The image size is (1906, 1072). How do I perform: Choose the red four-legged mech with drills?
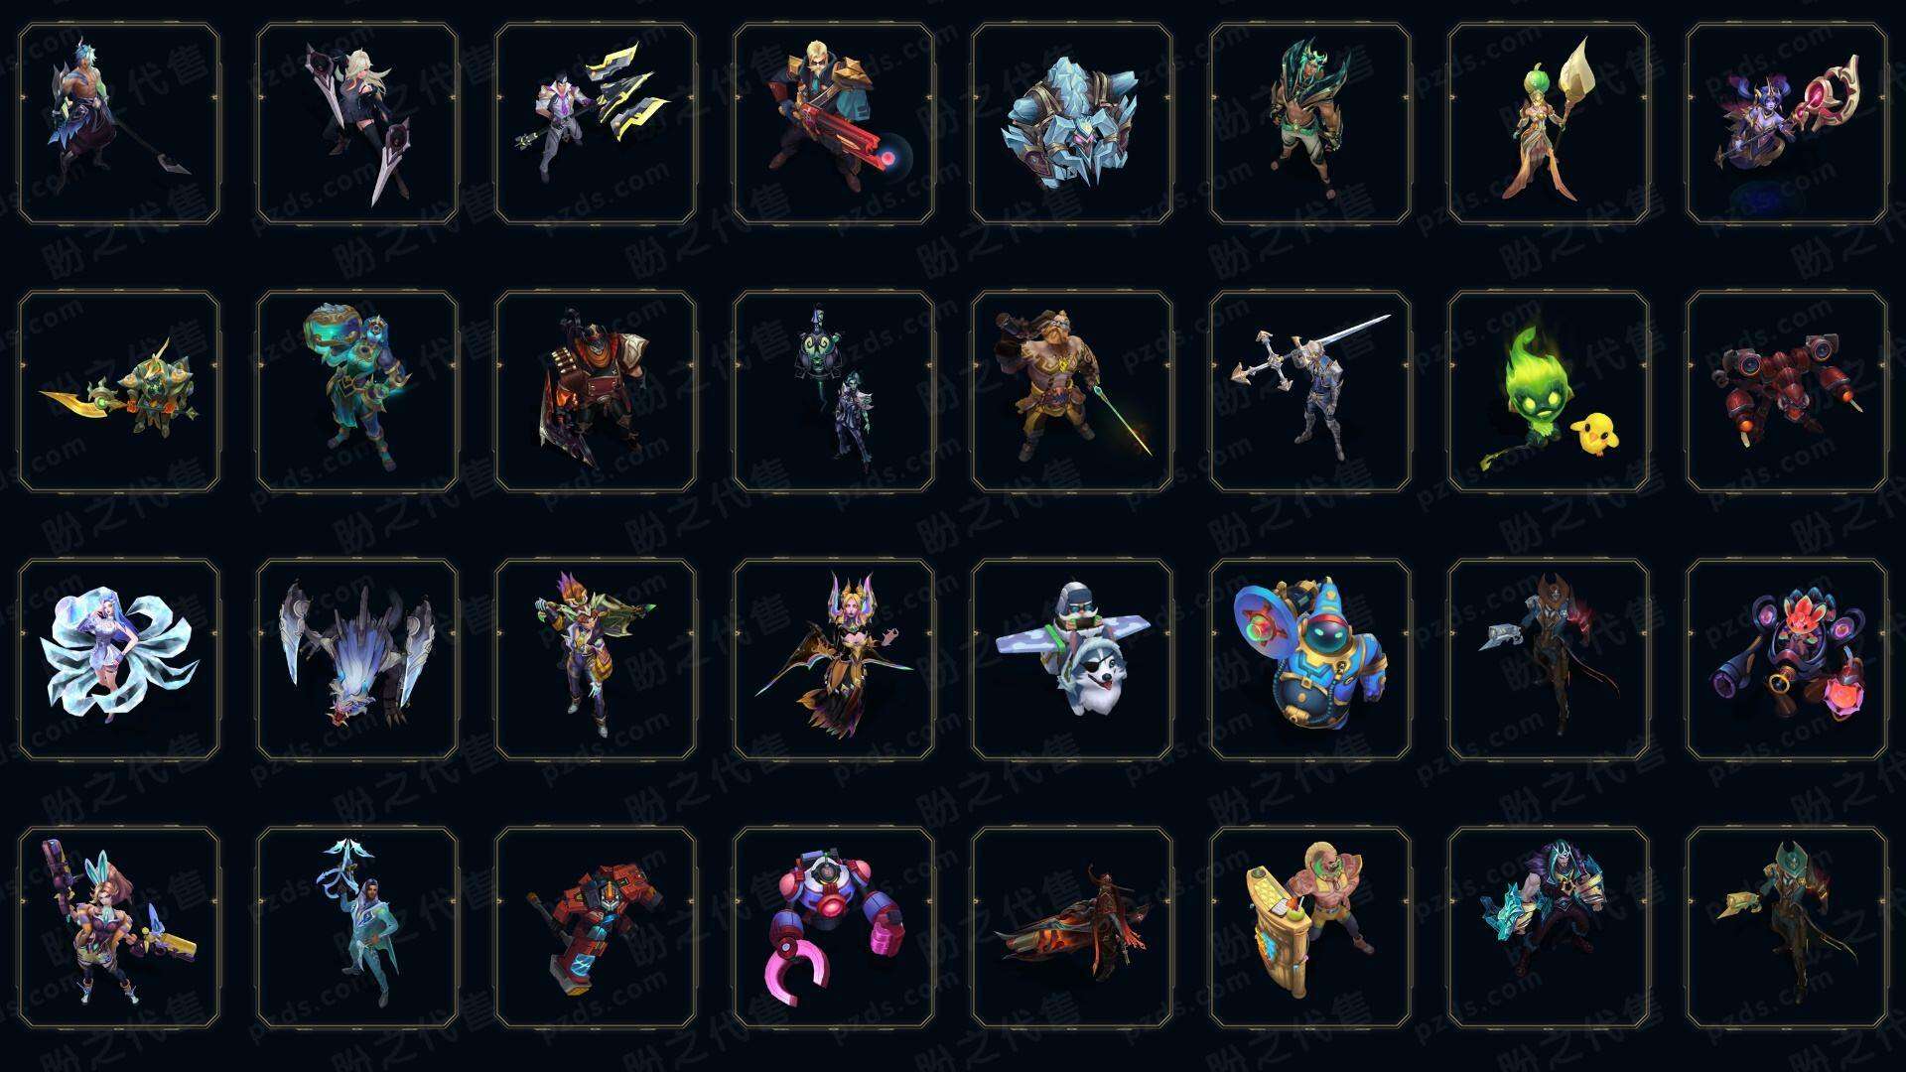(1787, 391)
